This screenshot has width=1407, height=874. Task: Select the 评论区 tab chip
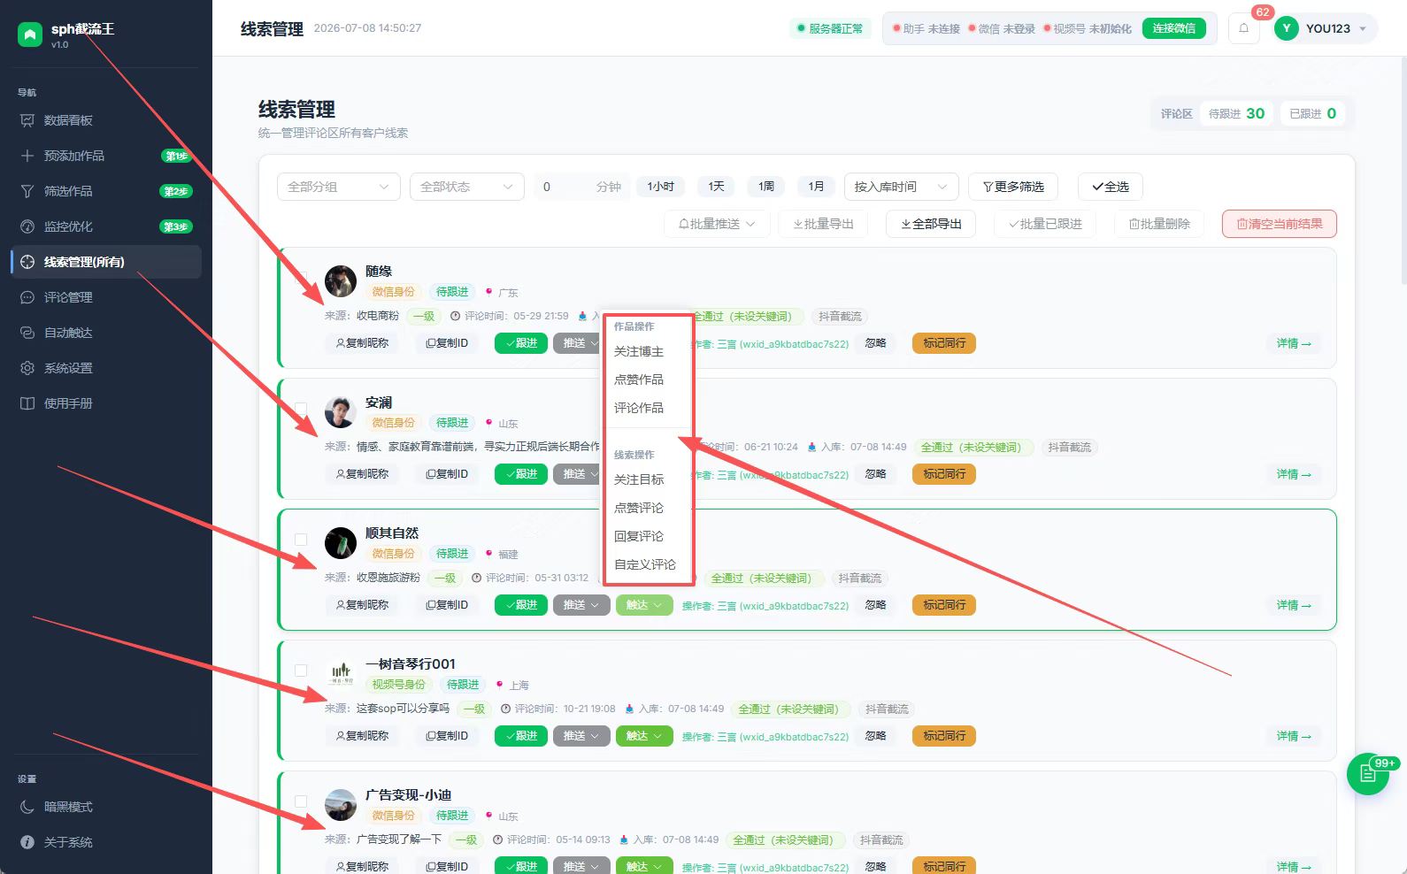1176,114
